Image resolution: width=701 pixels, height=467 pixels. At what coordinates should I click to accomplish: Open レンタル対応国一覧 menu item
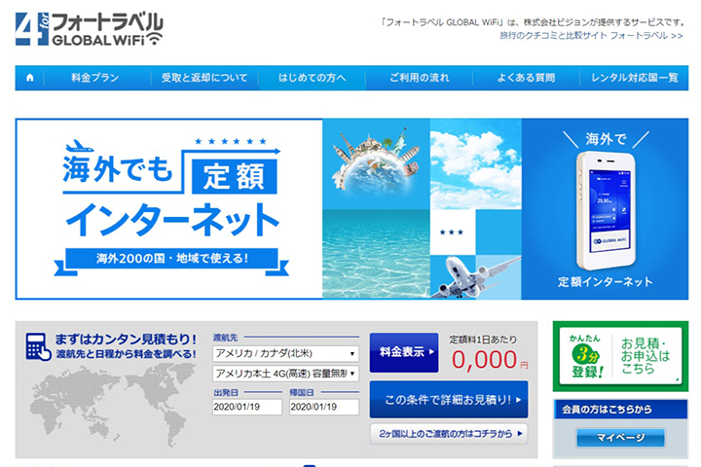[x=634, y=78]
